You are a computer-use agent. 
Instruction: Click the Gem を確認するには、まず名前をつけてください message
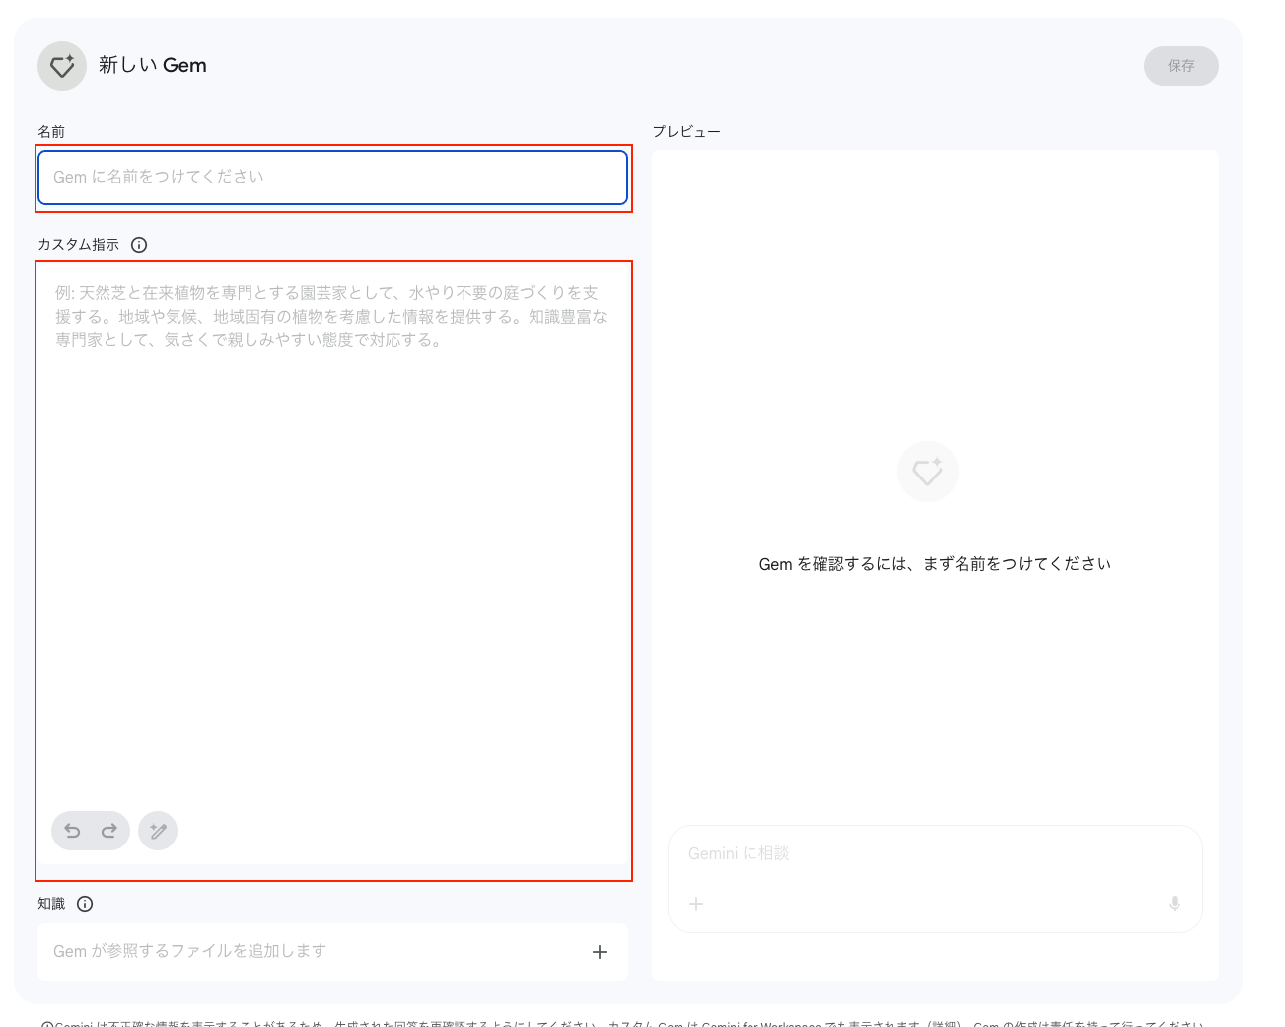935,564
